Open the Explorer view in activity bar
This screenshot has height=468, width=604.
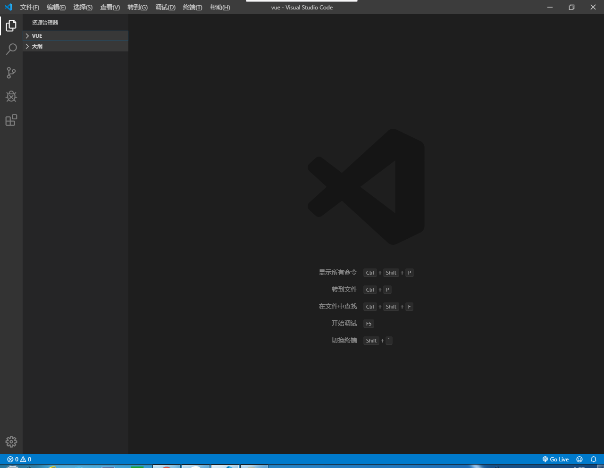click(x=11, y=25)
